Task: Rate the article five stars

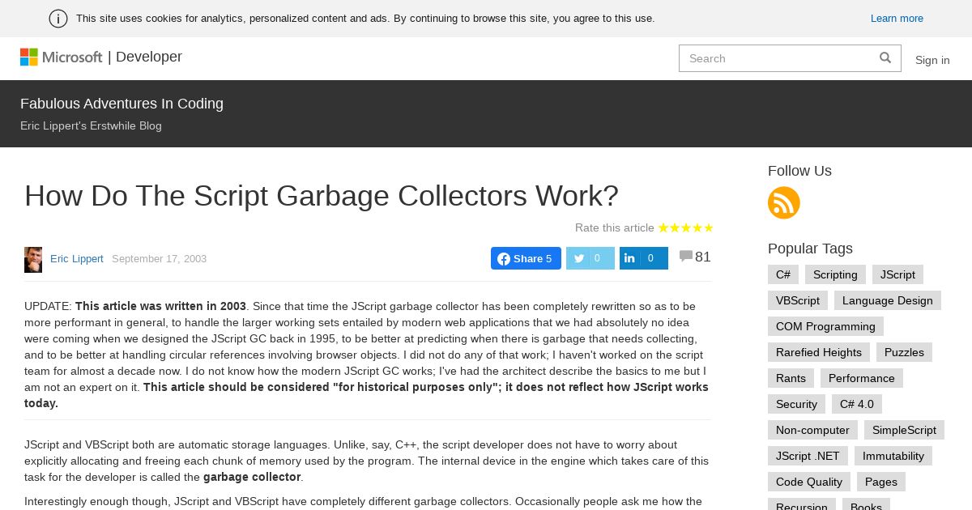Action: pyautogui.click(x=708, y=227)
